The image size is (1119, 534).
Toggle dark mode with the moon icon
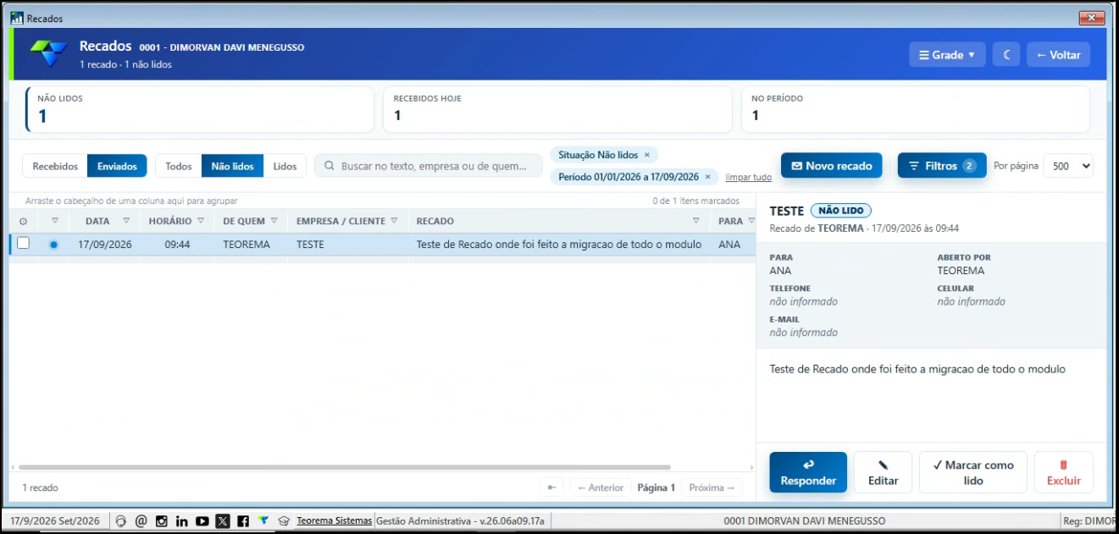point(1006,55)
